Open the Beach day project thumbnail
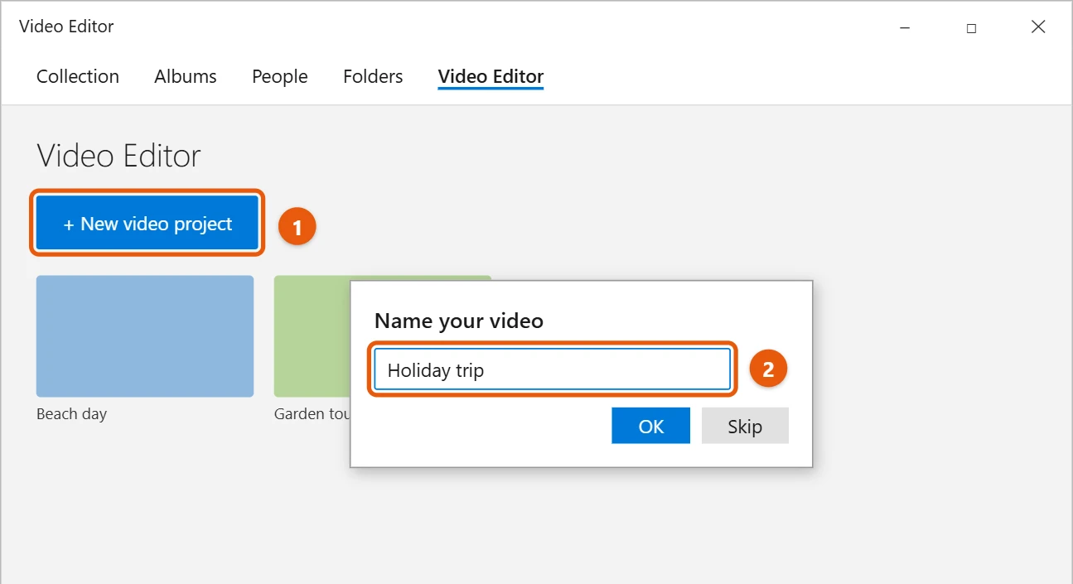Screen dimensions: 1073x584 pyautogui.click(x=145, y=336)
